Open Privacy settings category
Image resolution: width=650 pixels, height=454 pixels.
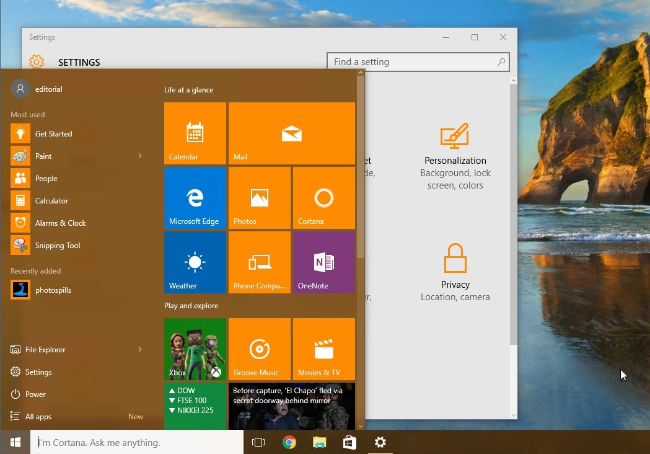pyautogui.click(x=455, y=273)
